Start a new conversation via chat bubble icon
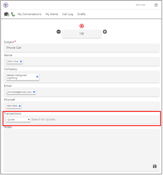The image size is (163, 175). click(6, 14)
